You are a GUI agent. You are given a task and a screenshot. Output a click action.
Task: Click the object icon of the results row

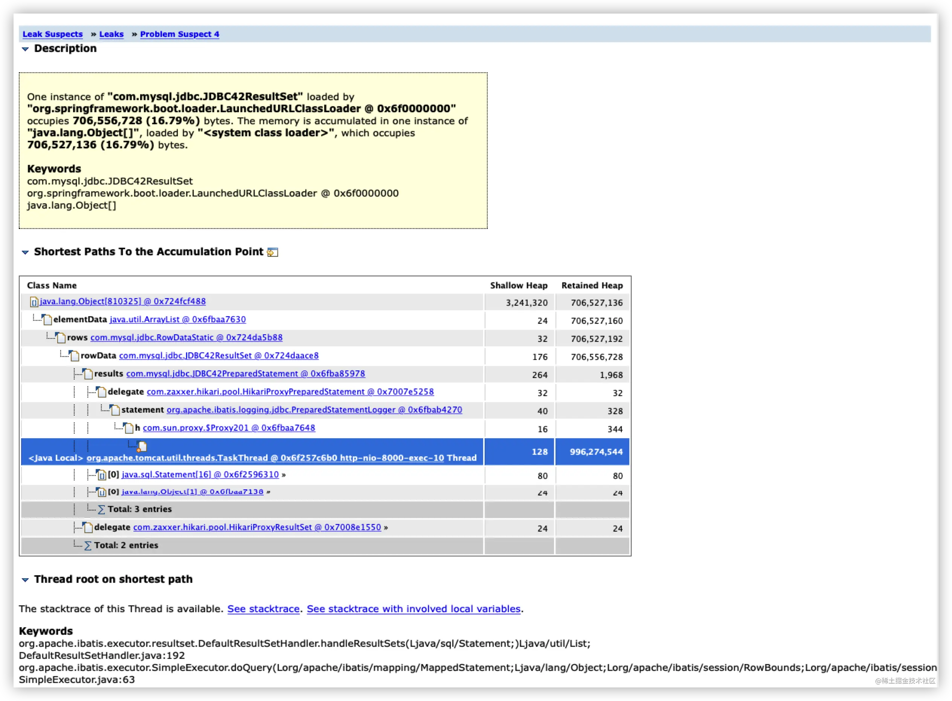[87, 374]
